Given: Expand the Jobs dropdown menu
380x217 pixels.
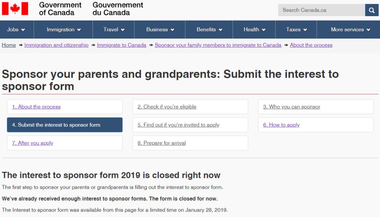Looking at the screenshot, I should click(16, 29).
